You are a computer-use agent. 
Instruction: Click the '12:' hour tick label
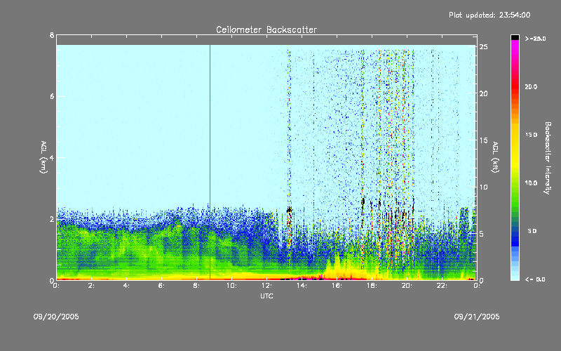pyautogui.click(x=266, y=286)
